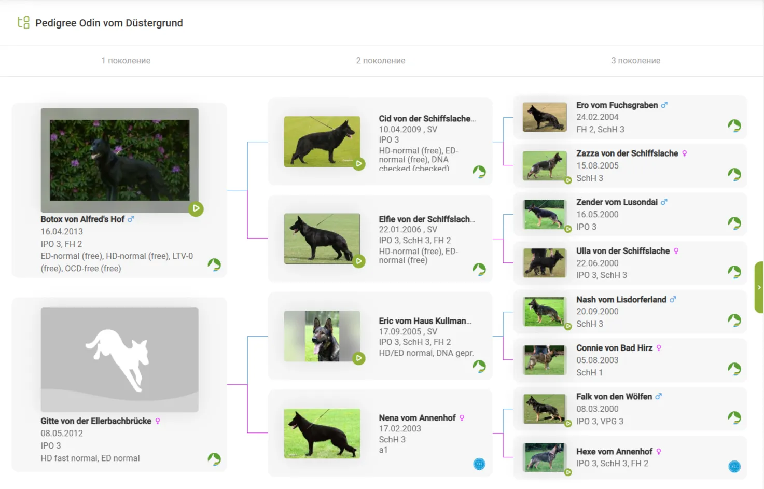Play media on Botox von Alfred's Hof photo
The height and width of the screenshot is (489, 764).
pyautogui.click(x=196, y=209)
